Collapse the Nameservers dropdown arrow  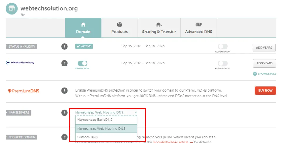pos(136,113)
